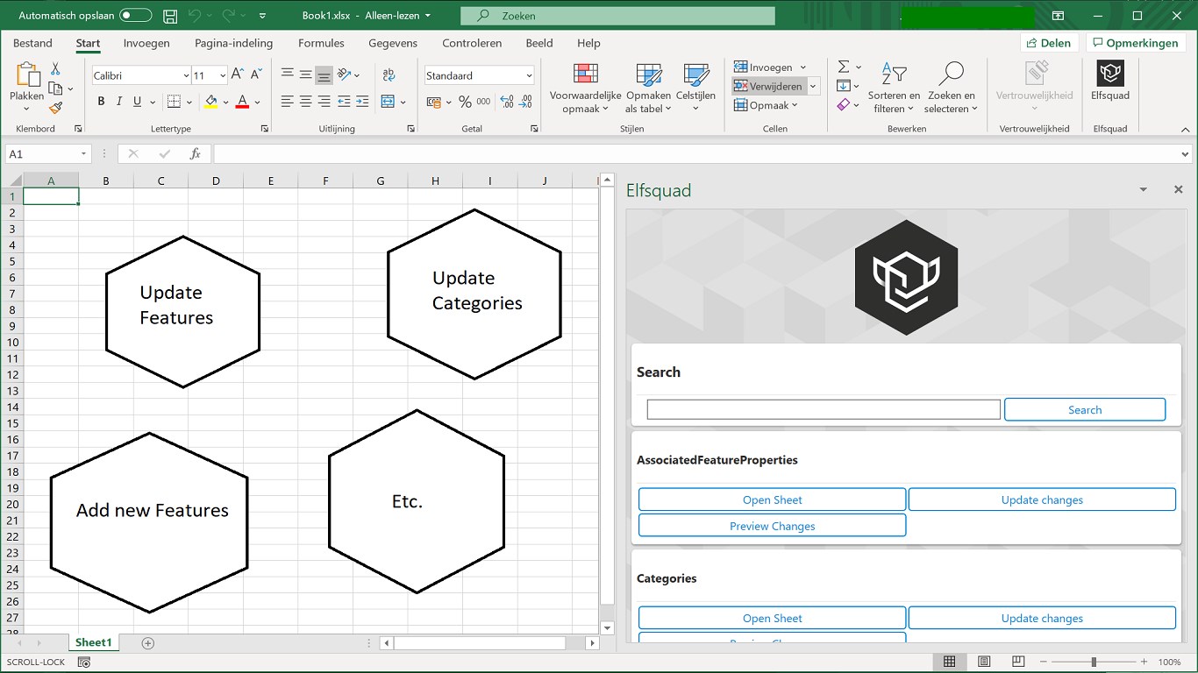Image resolution: width=1198 pixels, height=673 pixels.
Task: Click the AutoSum sigma icon
Action: (844, 67)
